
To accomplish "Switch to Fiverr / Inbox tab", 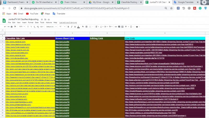I will point(73,2).
